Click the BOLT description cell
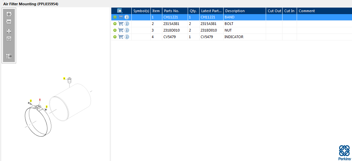The height and width of the screenshot is (161, 352). coord(245,24)
